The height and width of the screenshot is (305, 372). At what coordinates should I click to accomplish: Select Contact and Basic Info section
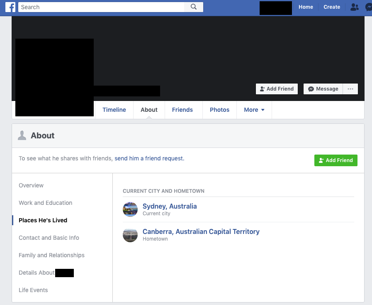point(49,238)
